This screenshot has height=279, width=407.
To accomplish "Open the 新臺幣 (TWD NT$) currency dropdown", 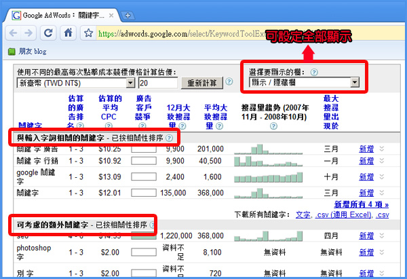I will [76, 83].
